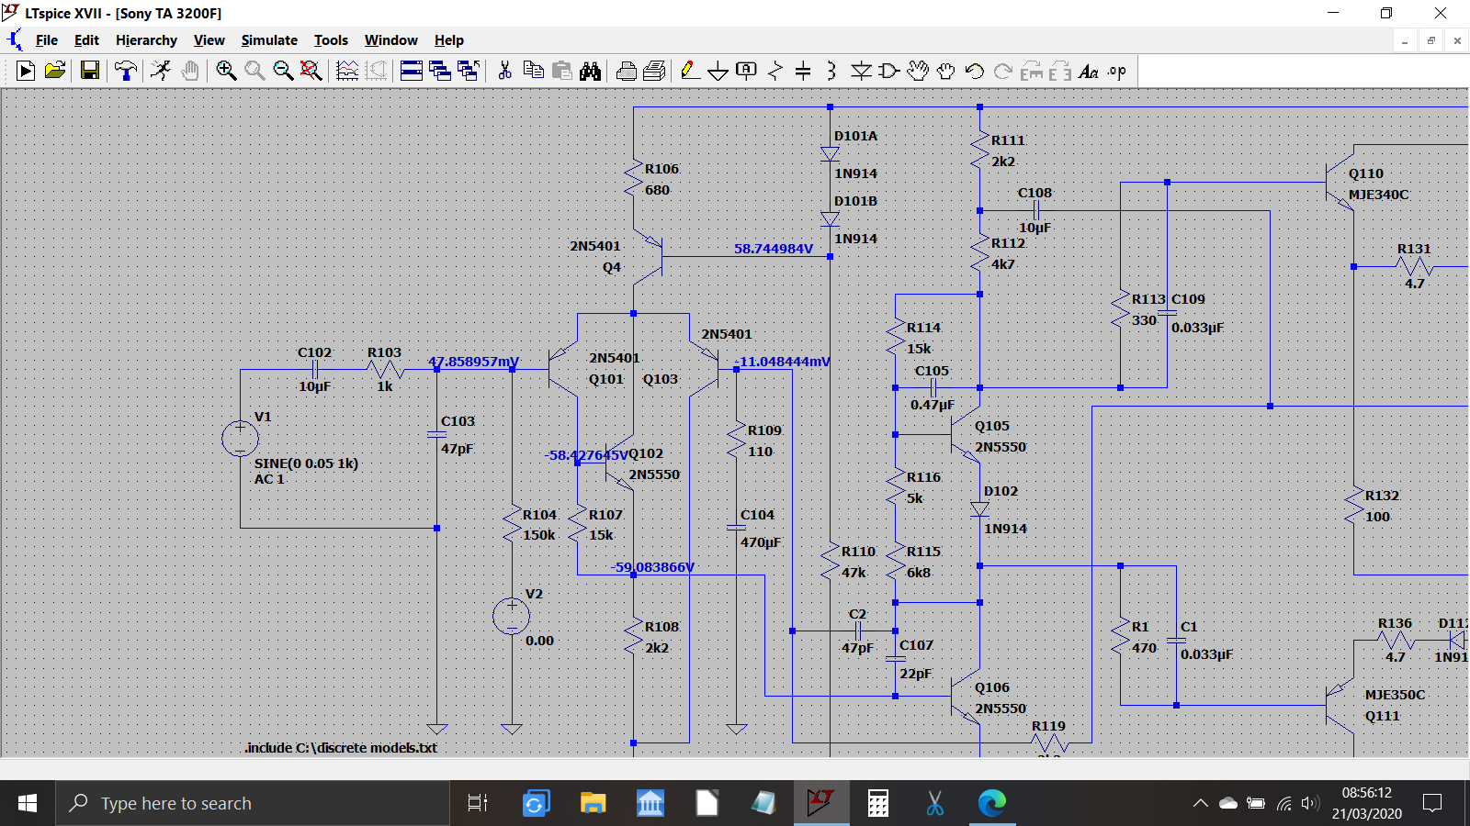This screenshot has height=826, width=1470.
Task: Open the Help menu
Action: pyautogui.click(x=448, y=40)
